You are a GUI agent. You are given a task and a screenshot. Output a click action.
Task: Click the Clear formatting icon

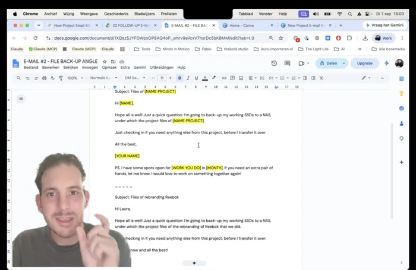pos(322,78)
